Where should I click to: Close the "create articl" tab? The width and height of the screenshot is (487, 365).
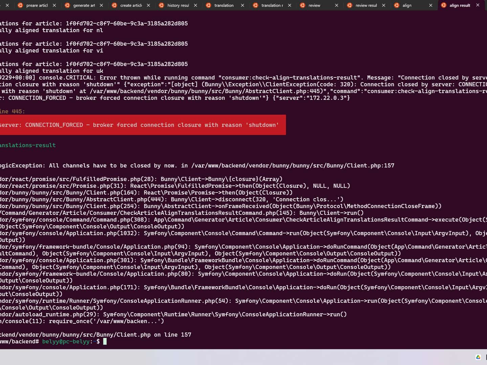click(x=148, y=5)
